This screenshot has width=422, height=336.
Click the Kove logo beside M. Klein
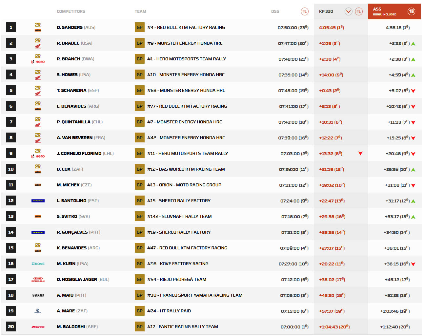(x=38, y=264)
